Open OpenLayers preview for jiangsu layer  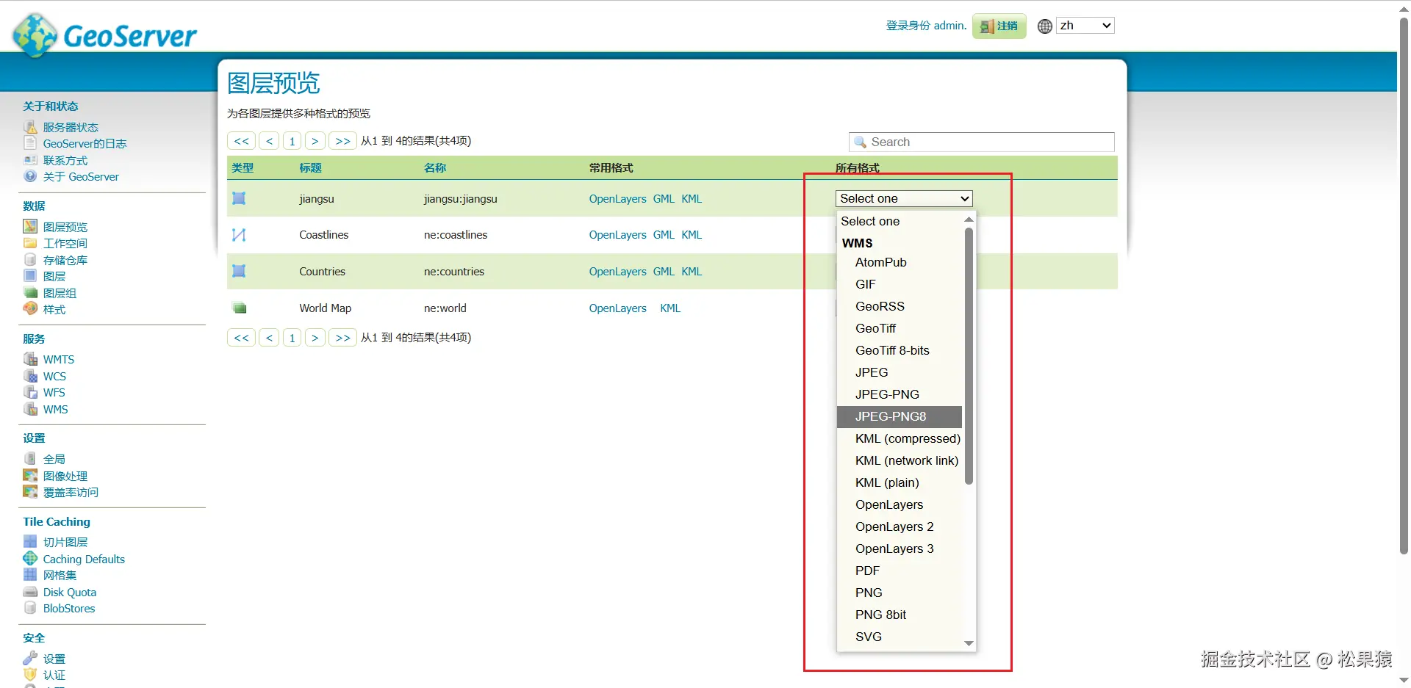pos(617,199)
